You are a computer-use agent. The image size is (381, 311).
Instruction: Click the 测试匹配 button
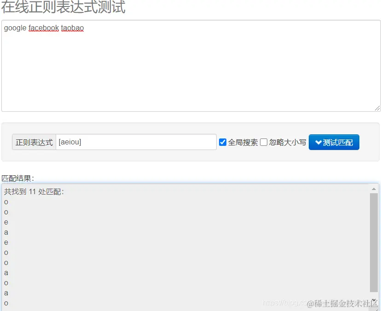(x=334, y=142)
